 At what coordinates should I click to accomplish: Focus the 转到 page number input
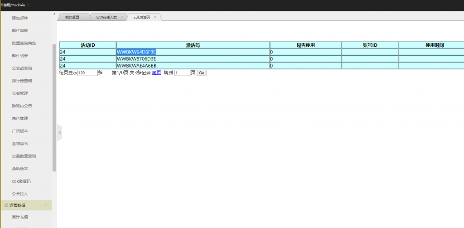tap(182, 73)
